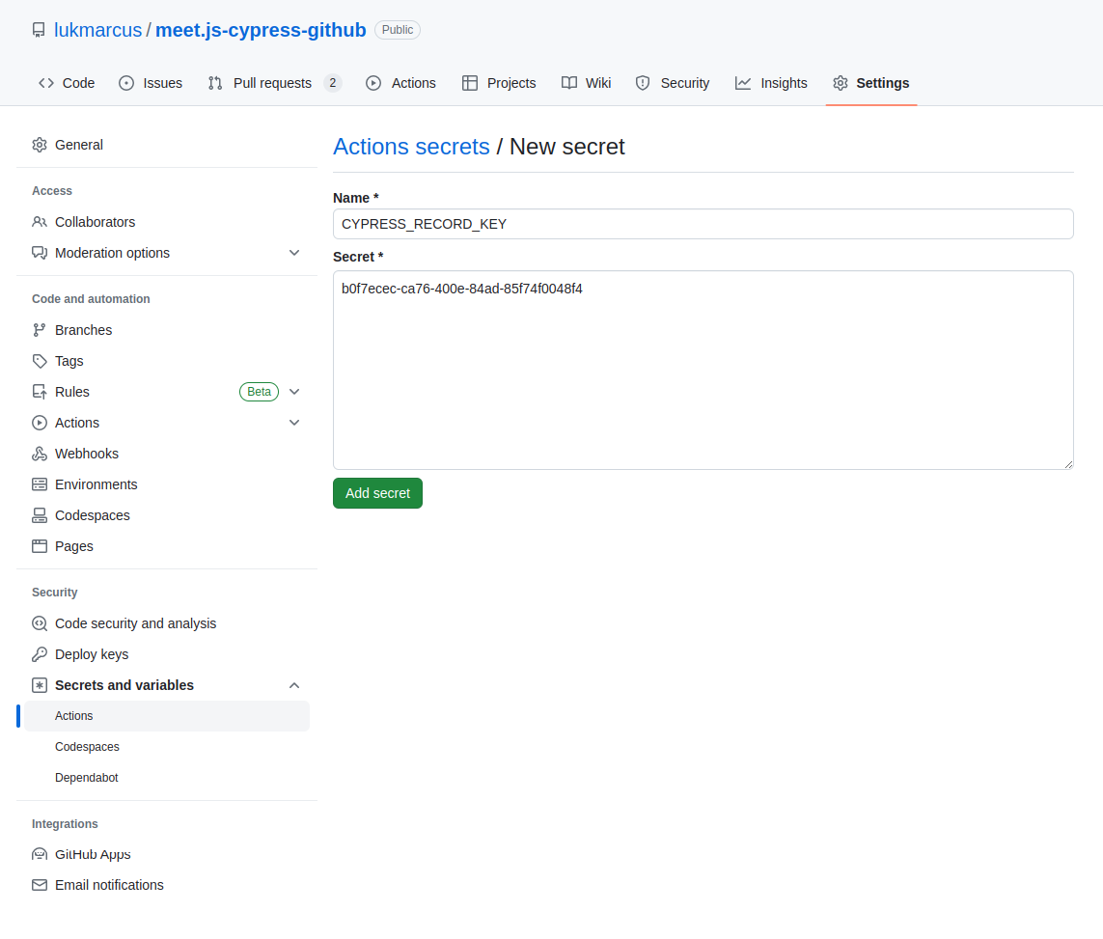The image size is (1103, 939).
Task: Click the General gear icon in the sidebar
Action: tap(40, 145)
